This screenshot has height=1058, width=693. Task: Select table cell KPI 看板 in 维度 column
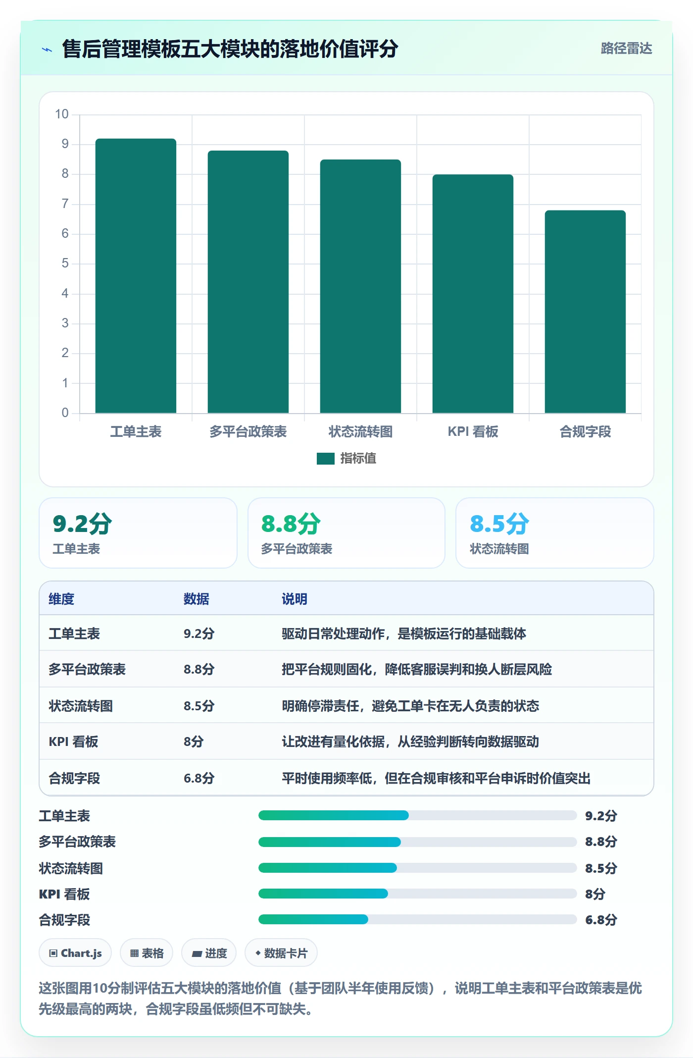[x=73, y=741]
